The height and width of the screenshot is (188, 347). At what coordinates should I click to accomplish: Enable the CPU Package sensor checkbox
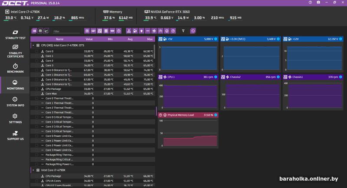click(37, 89)
